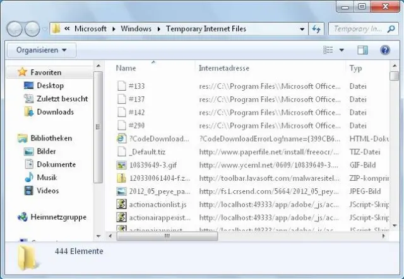Select Temporary Internet Files breadcrumb

click(206, 29)
